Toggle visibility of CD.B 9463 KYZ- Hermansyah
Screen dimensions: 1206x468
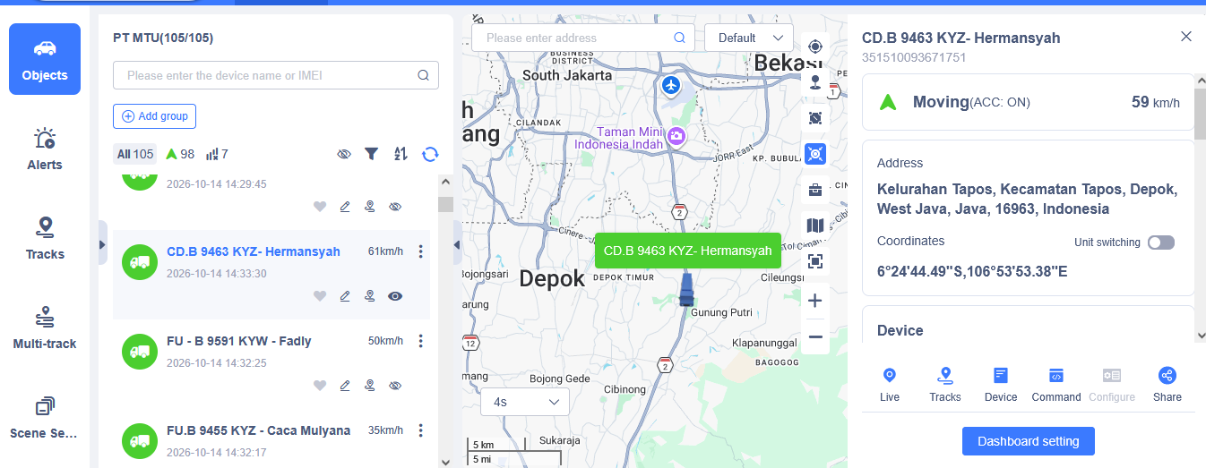[394, 296]
